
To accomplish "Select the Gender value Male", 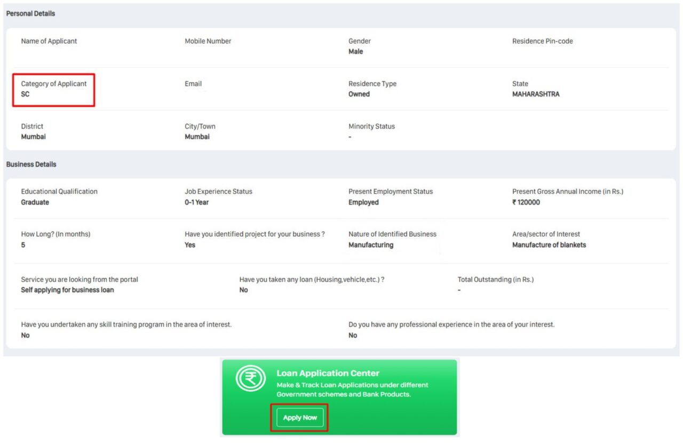I will [355, 52].
